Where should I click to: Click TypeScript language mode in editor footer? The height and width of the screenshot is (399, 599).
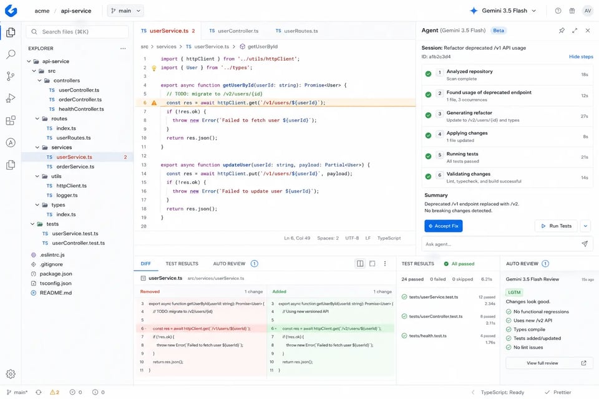click(x=389, y=238)
